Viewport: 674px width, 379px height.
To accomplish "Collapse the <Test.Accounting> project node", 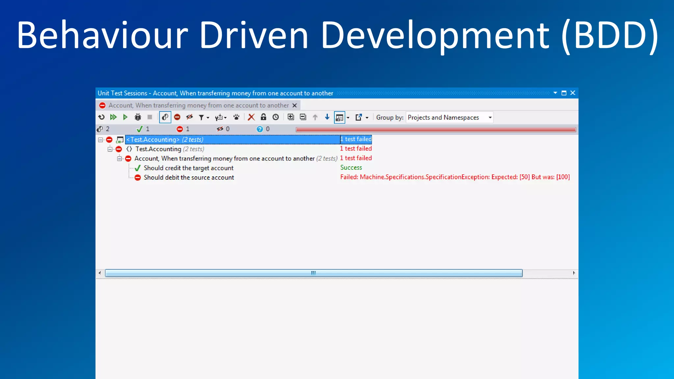I will point(100,140).
